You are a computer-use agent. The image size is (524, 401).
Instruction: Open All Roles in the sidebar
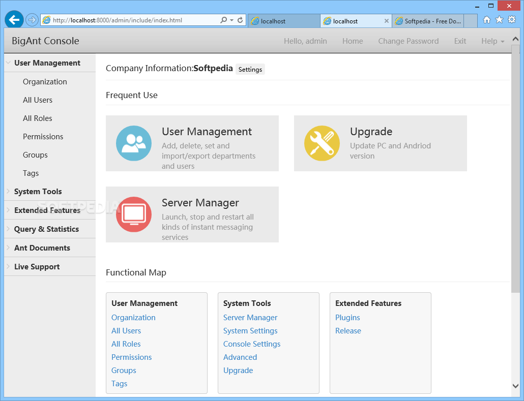[38, 118]
